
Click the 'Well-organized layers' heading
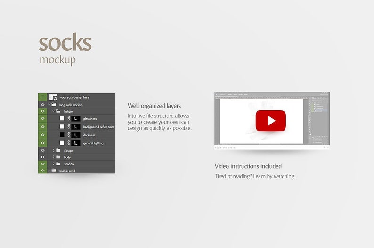click(x=154, y=106)
